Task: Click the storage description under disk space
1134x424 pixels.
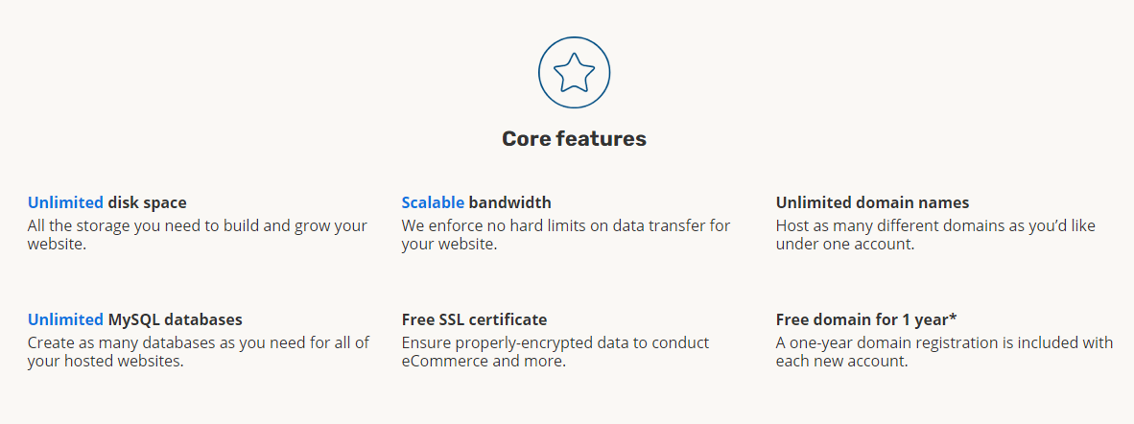Action: click(x=198, y=235)
